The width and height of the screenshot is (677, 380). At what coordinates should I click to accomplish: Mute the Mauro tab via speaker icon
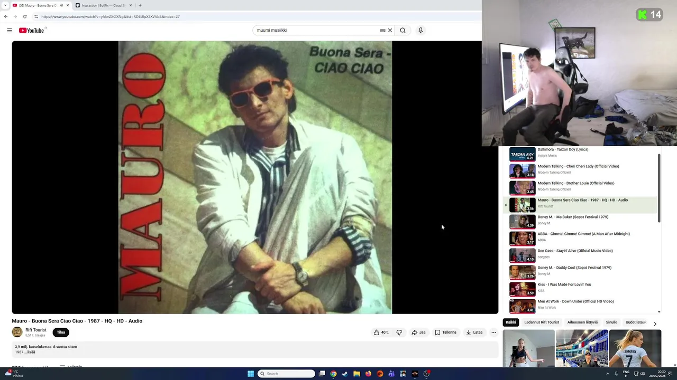[61, 5]
